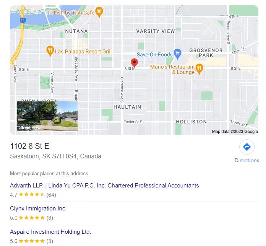Click Mano's Restaurant fork-and-knife icon
Image resolution: width=266 pixels, height=246 pixels.
(199, 69)
